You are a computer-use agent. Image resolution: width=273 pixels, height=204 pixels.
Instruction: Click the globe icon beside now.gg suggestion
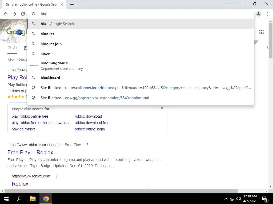[34, 98]
